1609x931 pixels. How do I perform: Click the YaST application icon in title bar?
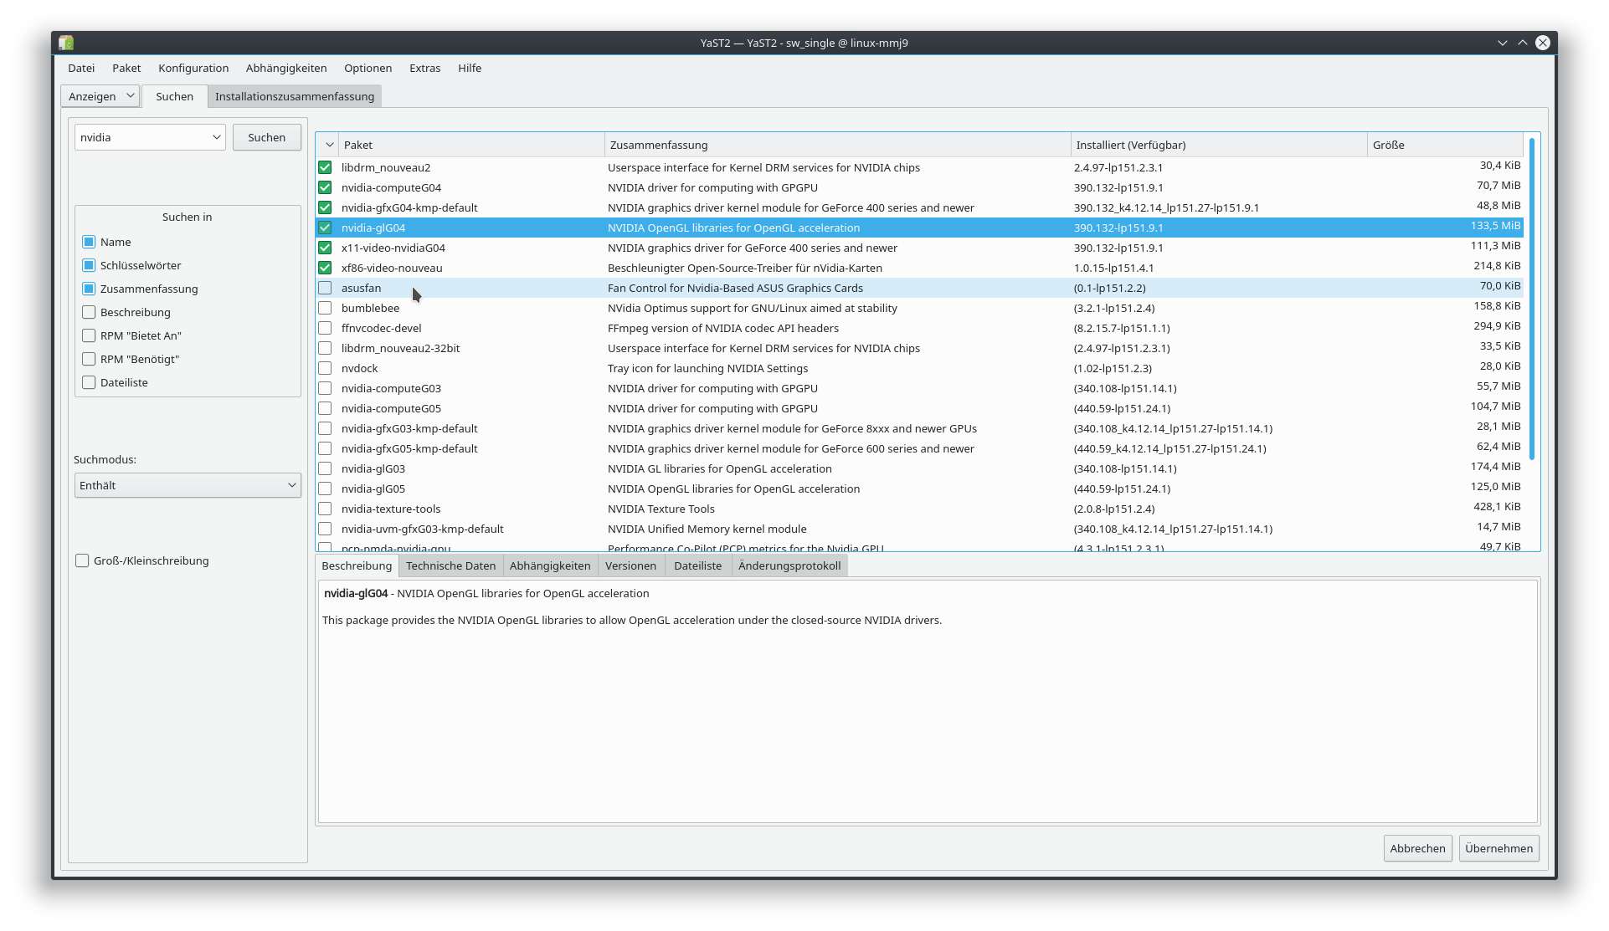[x=66, y=43]
